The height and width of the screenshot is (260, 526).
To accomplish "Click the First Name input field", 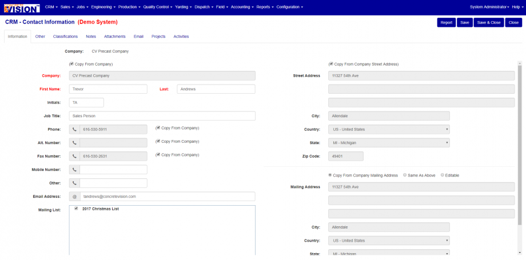I will click(x=108, y=89).
